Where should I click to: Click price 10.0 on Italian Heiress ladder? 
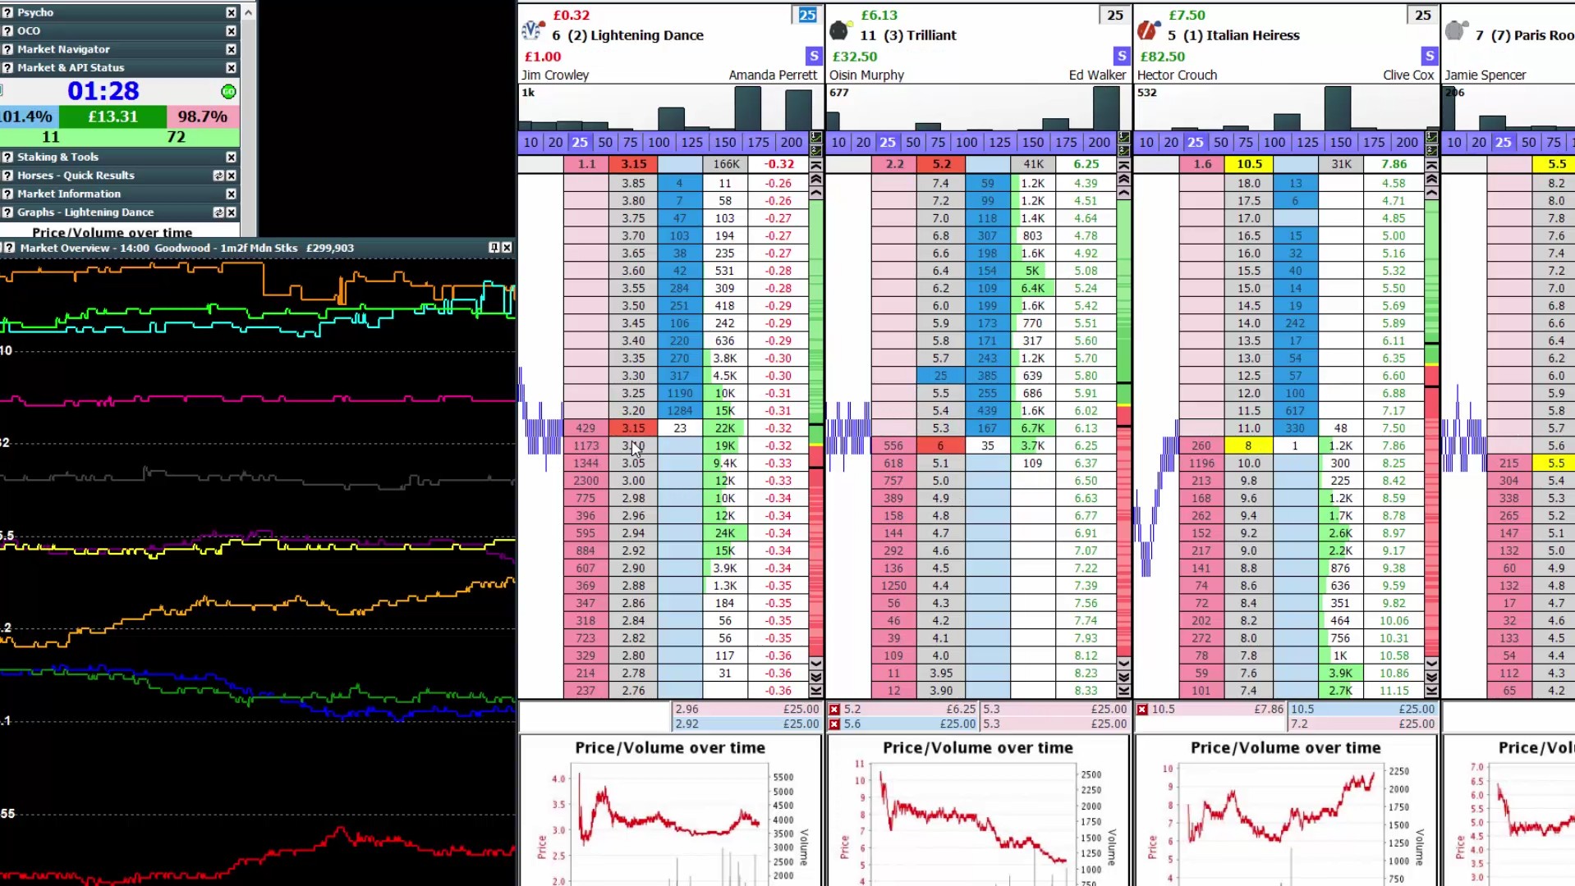pyautogui.click(x=1249, y=464)
